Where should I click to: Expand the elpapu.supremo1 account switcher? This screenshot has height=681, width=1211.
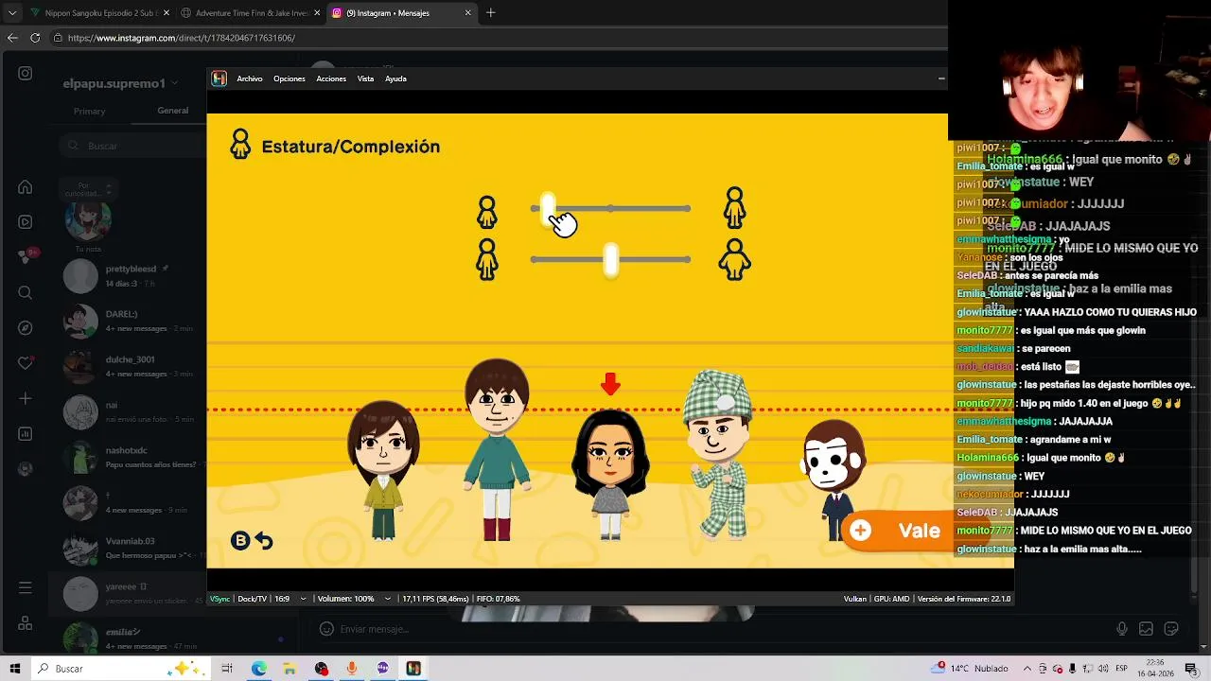(176, 83)
